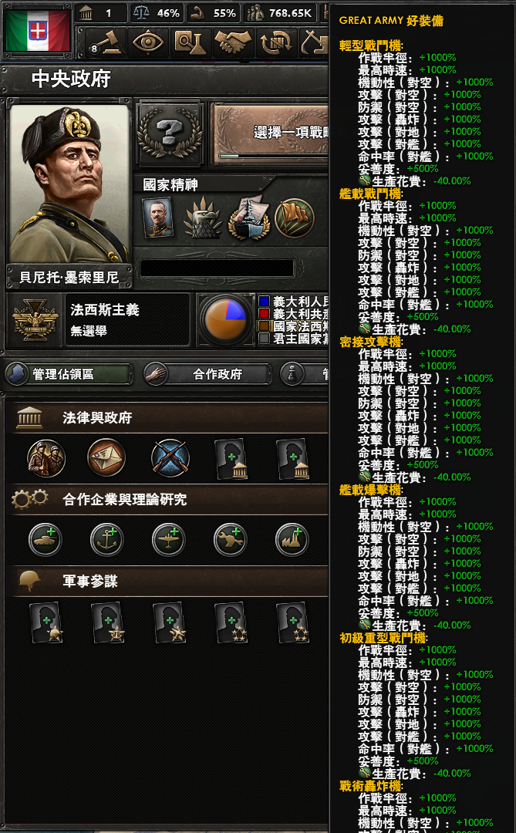The image size is (516, 833).
Task: Select the question mark national focus emblem
Action: (x=170, y=133)
